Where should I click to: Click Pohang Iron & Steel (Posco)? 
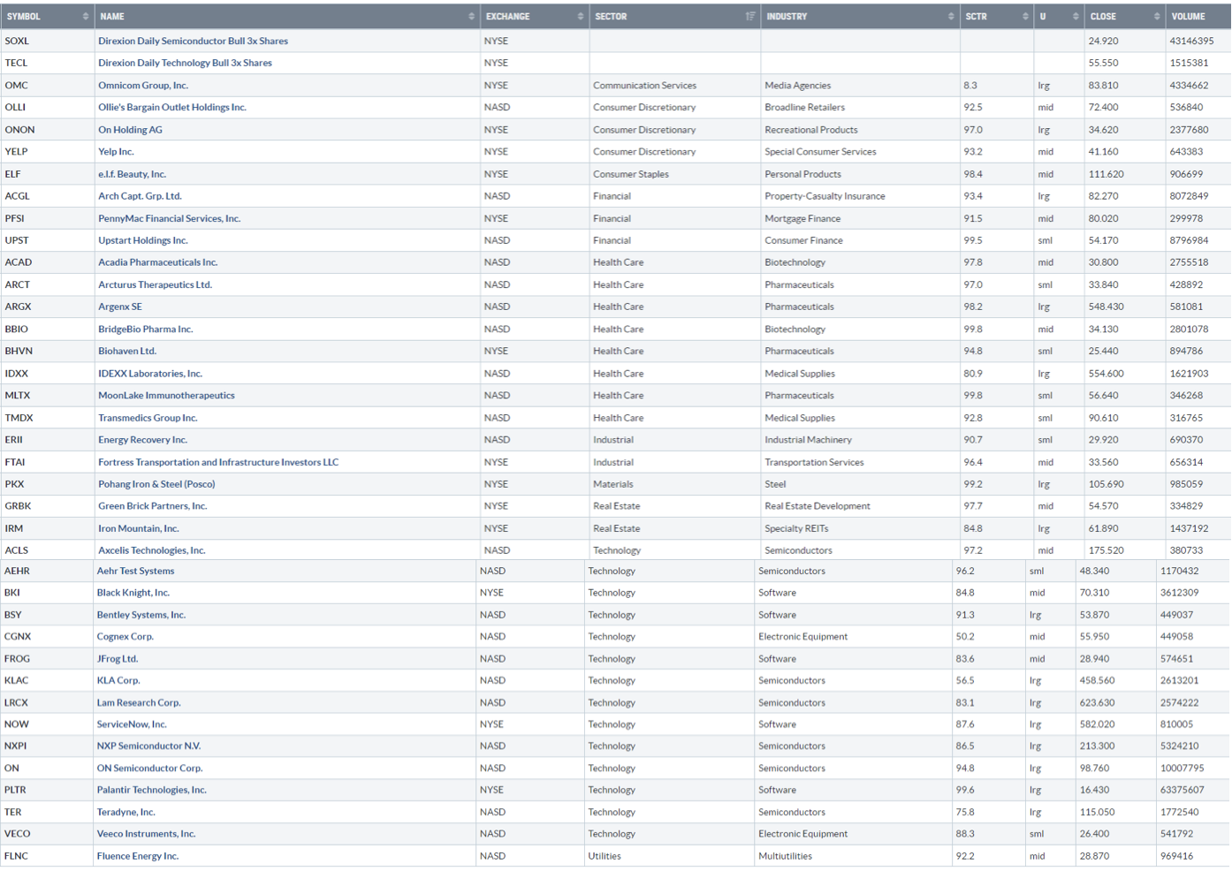pos(156,484)
